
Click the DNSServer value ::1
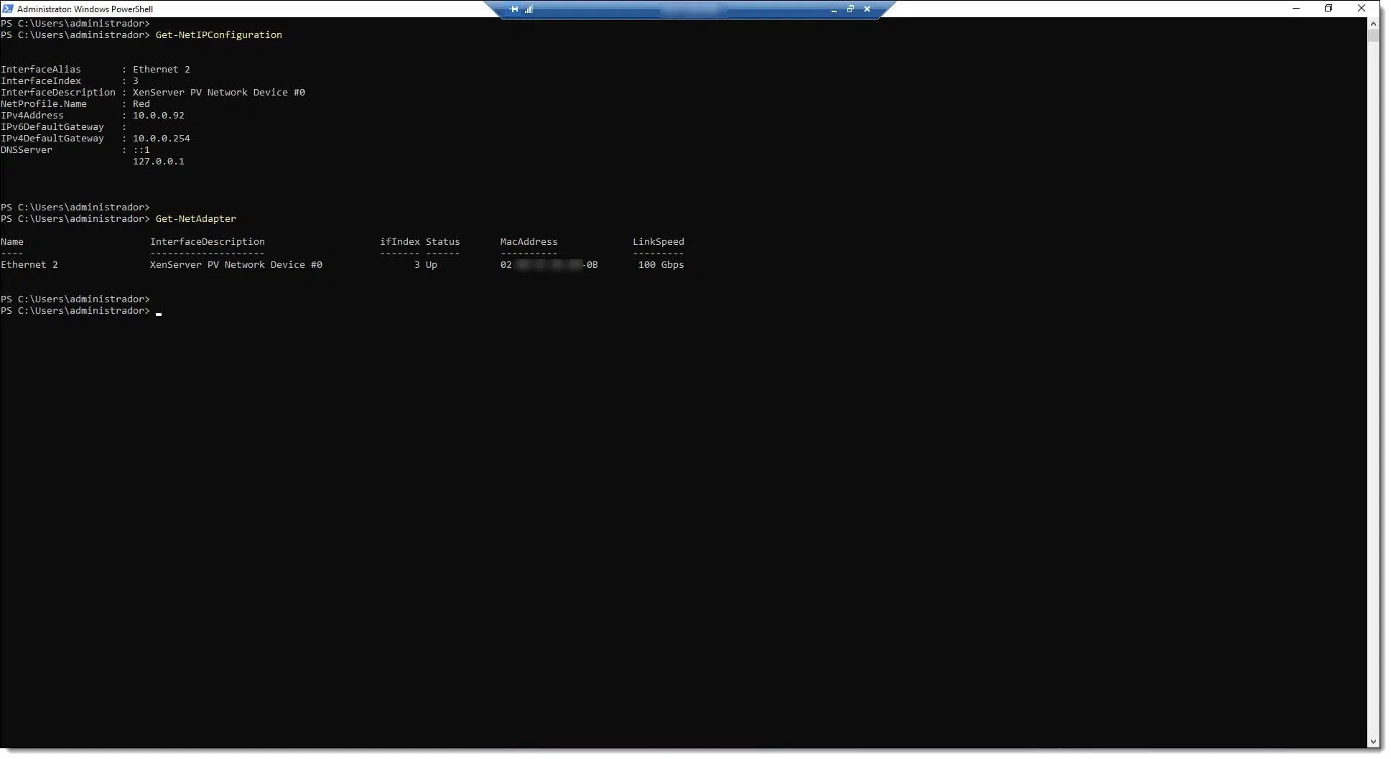(x=141, y=149)
